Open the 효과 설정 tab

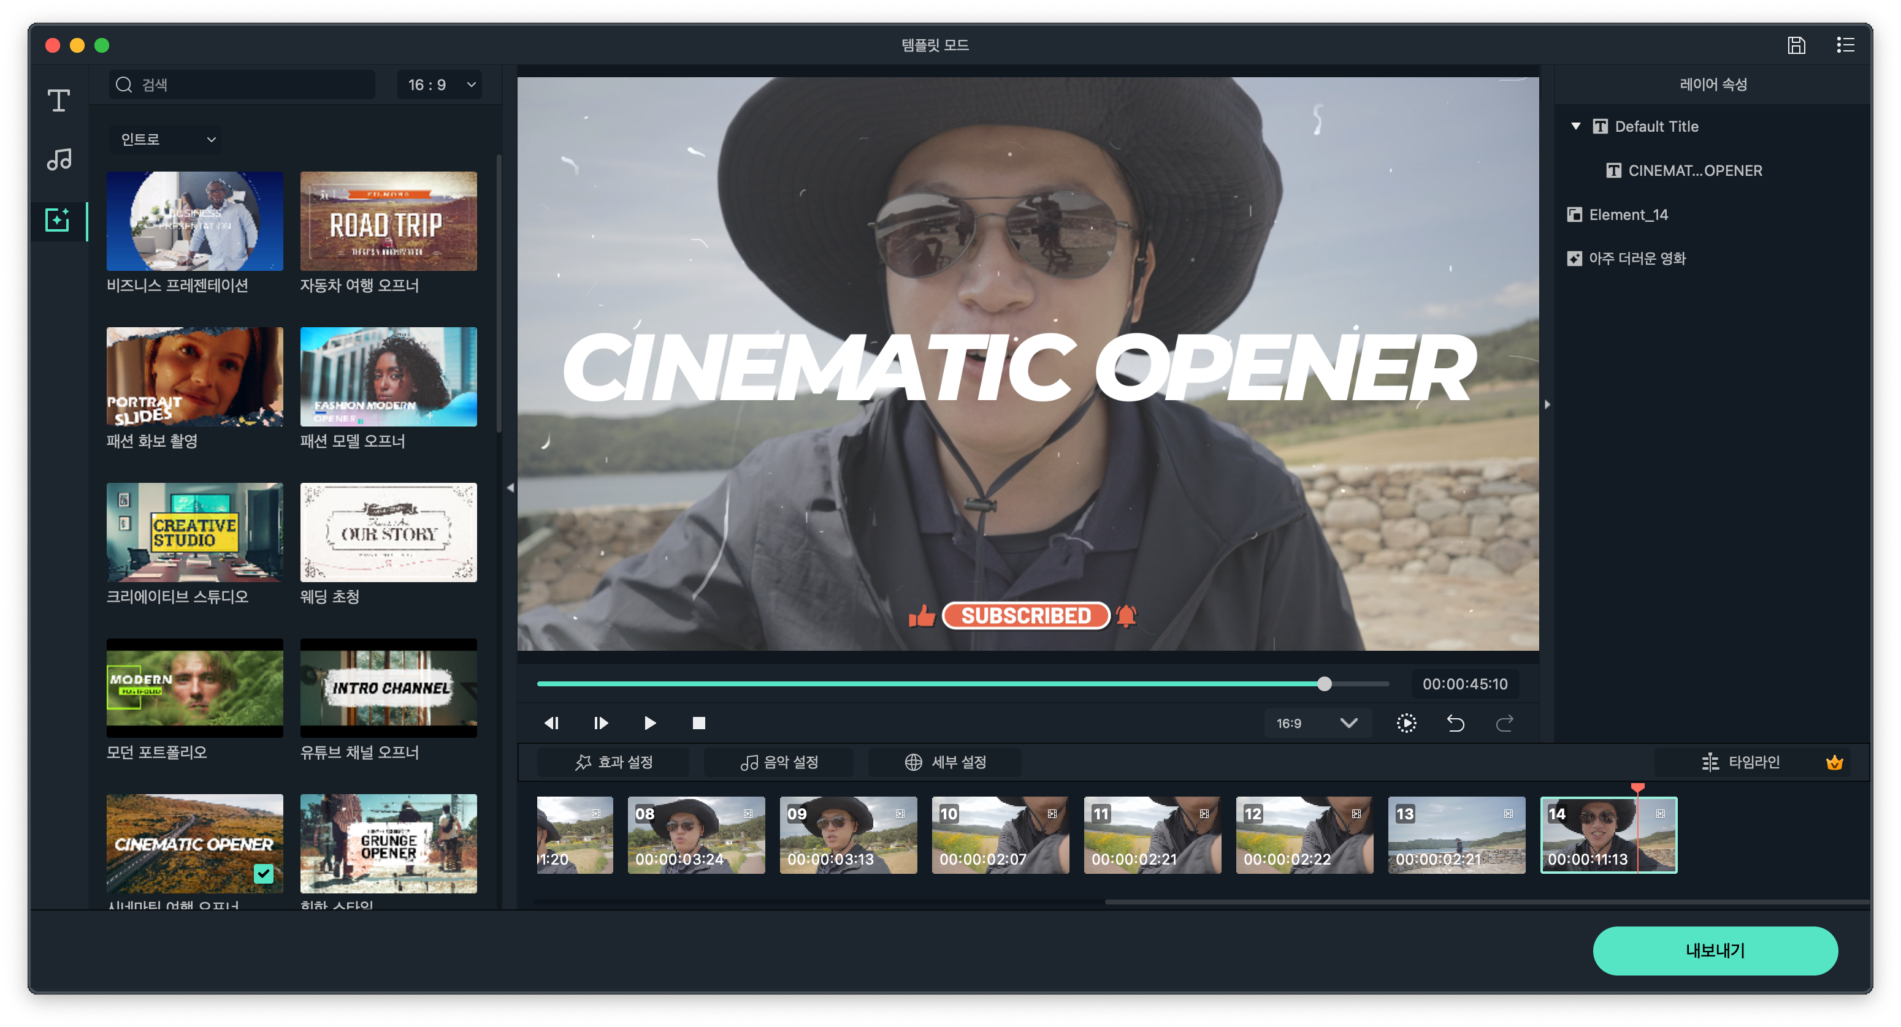click(614, 762)
